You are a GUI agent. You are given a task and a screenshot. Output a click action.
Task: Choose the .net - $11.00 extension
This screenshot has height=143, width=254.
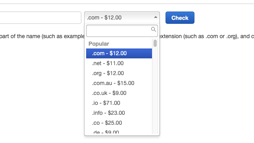click(119, 63)
